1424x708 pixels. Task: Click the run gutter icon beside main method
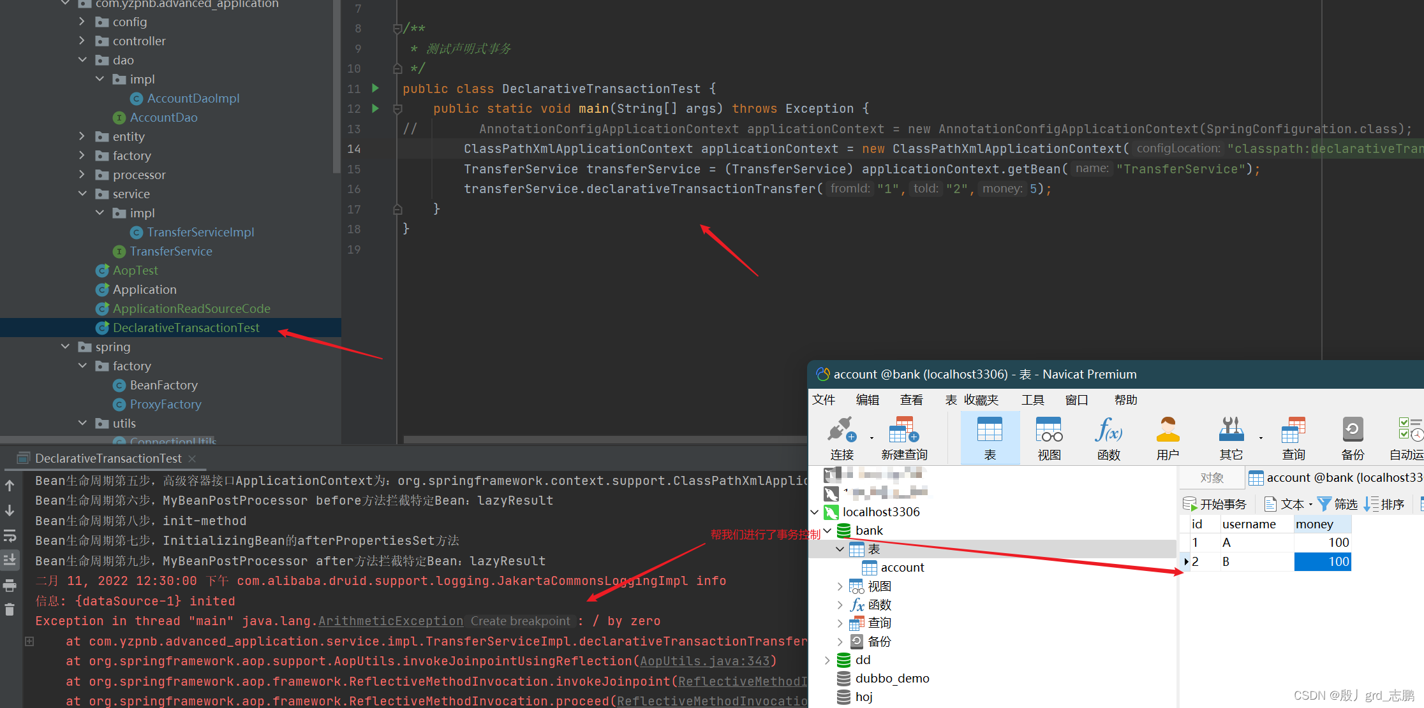tap(375, 108)
